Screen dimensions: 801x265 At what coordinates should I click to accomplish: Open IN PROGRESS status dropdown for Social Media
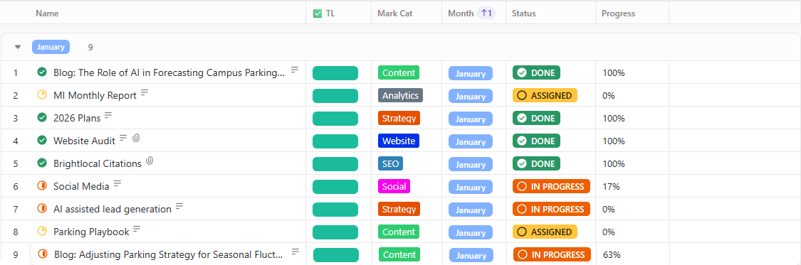click(552, 187)
